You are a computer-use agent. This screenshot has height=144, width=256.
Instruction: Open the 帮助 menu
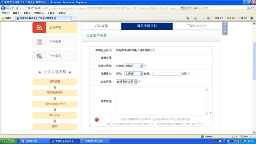62,13
